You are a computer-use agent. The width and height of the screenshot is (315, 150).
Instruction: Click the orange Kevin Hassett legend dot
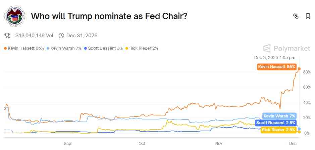coord(5,48)
